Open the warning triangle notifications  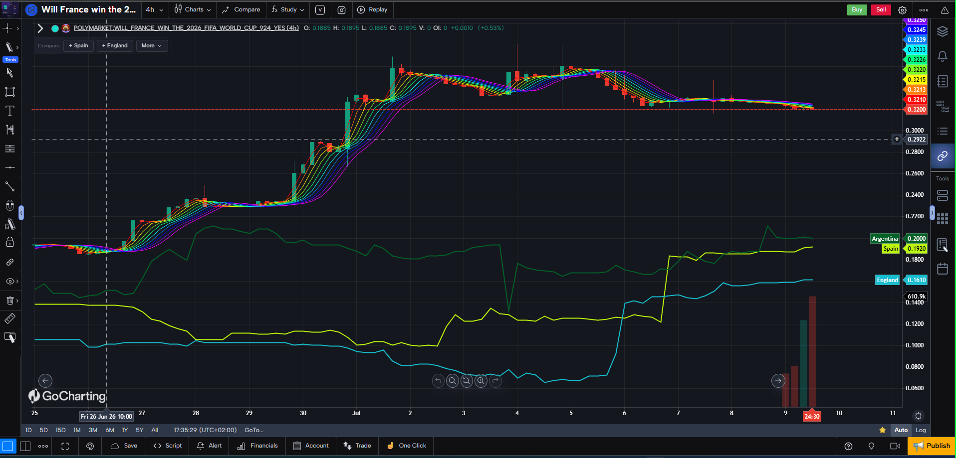945,10
